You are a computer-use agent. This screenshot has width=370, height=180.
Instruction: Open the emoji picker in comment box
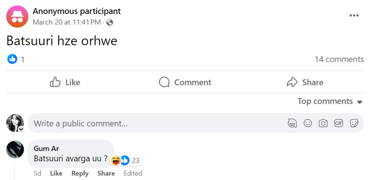tap(308, 123)
